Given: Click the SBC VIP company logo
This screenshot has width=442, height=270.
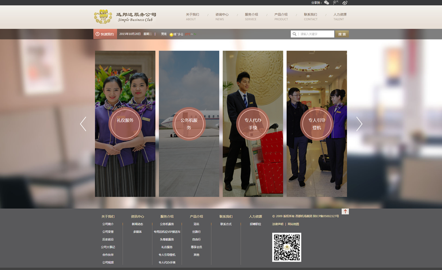Looking at the screenshot, I should pyautogui.click(x=103, y=17).
